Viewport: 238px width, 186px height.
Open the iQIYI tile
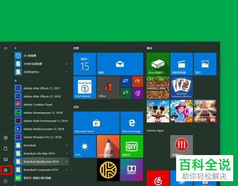coord(132,147)
